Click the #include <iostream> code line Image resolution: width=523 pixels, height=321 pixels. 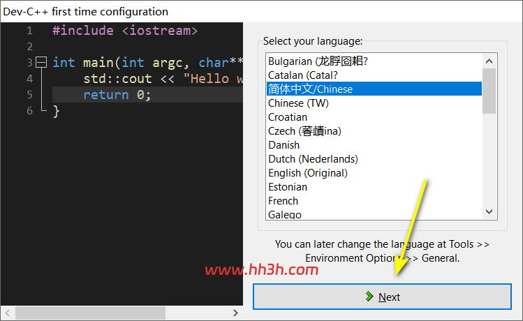125,31
